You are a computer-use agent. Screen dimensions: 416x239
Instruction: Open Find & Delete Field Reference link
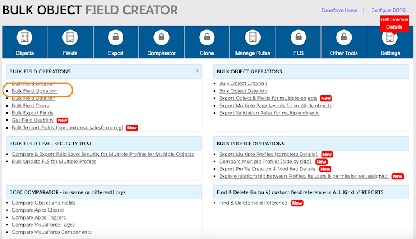[x=253, y=203]
